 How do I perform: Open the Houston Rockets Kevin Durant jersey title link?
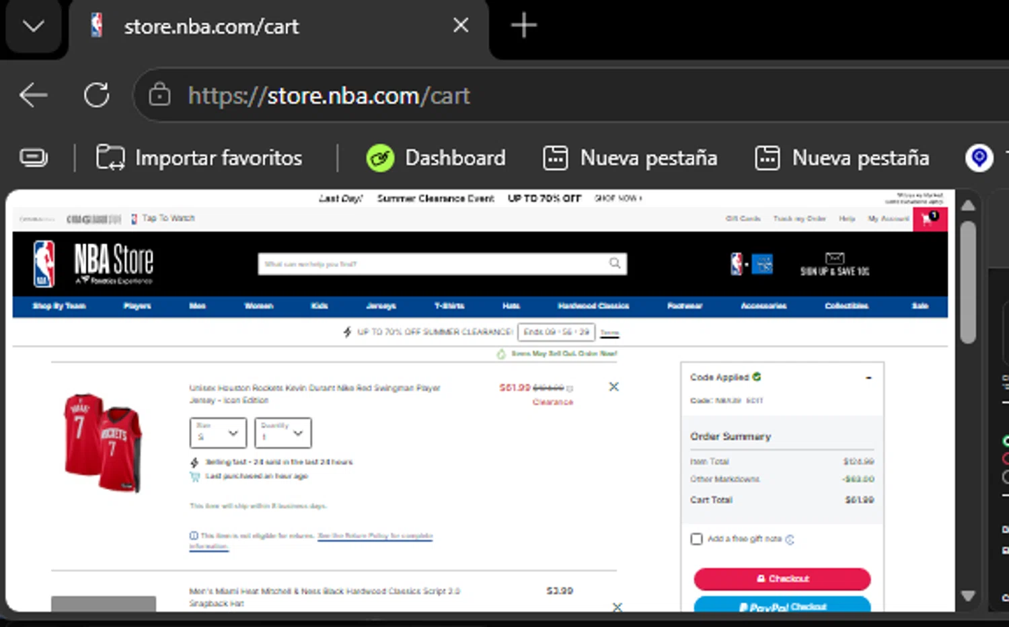click(x=315, y=394)
